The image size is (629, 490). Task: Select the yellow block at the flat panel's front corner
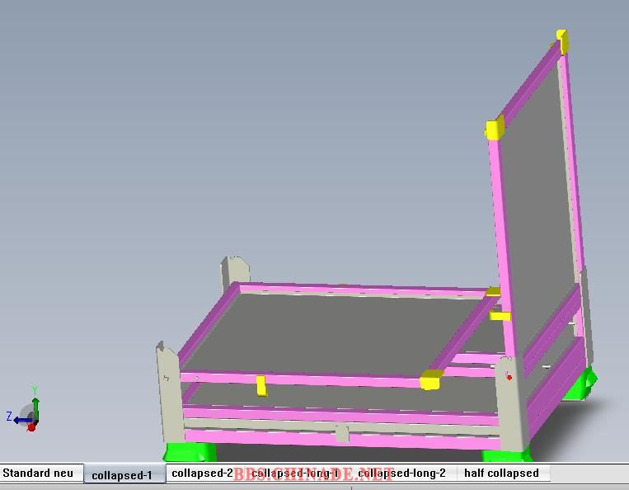(x=430, y=379)
